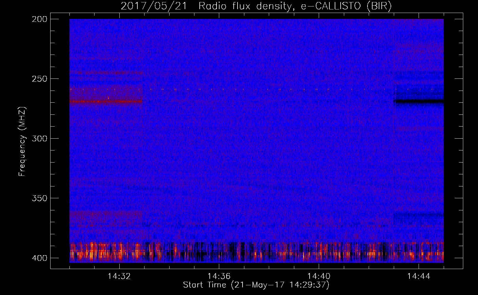Click the 14:36 time tick label
Screen dimensions: 478x295
click(x=219, y=276)
